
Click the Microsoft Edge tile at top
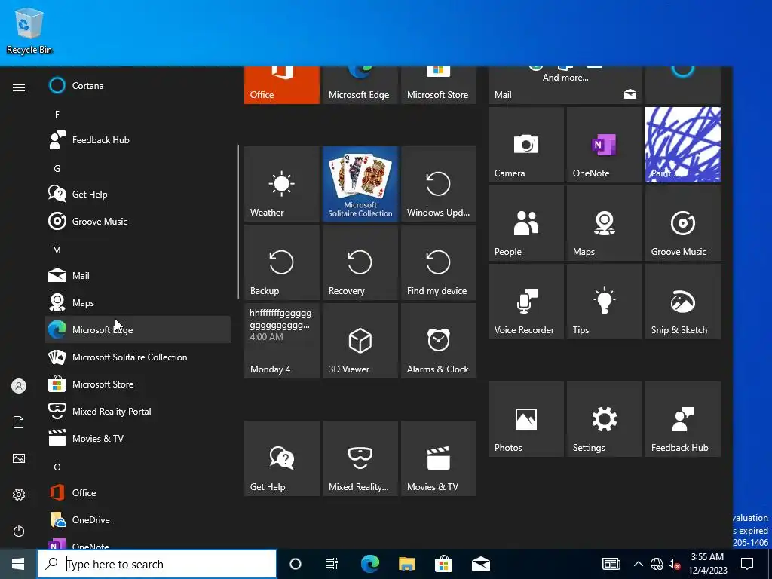coord(360,85)
